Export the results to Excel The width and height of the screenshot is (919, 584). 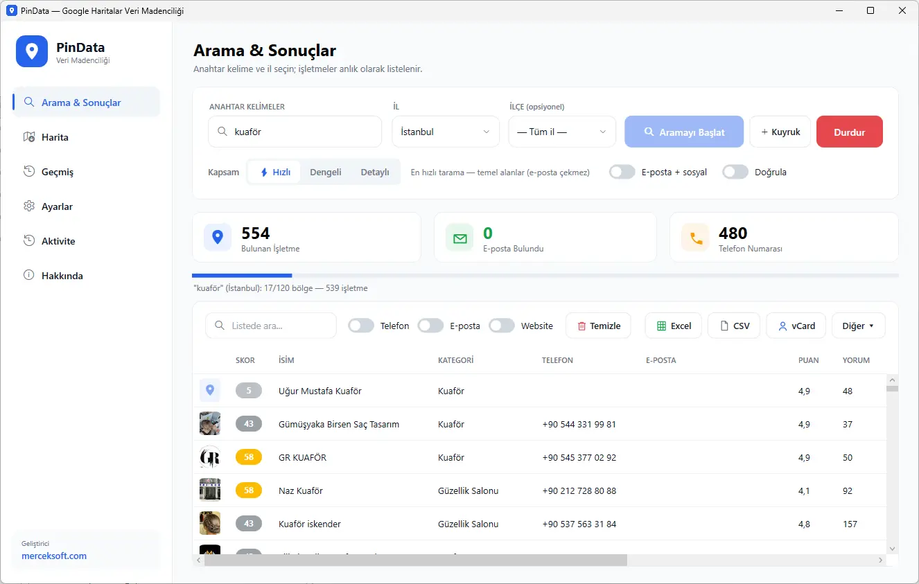click(x=674, y=326)
